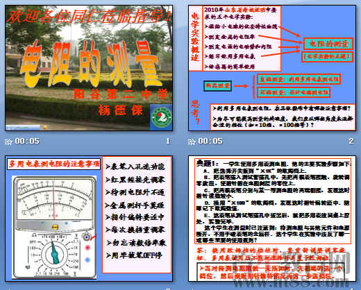Select the slide 1 title thumbnail

click(89, 68)
